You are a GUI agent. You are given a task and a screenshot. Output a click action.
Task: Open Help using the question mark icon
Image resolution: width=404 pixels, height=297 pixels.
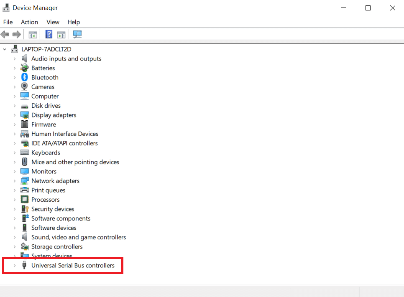(49, 34)
